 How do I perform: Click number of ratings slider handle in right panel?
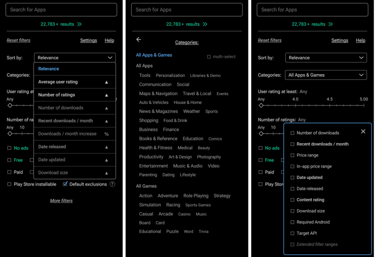(261, 134)
